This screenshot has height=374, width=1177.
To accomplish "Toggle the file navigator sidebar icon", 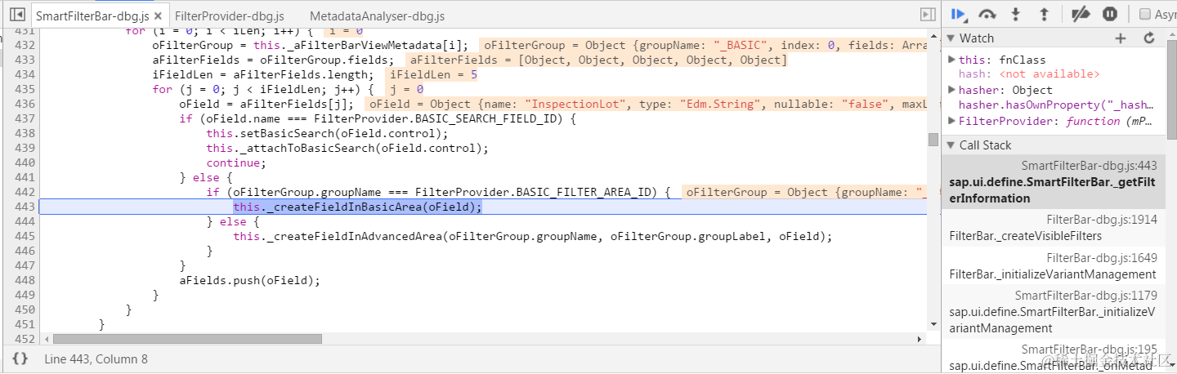I will [x=16, y=16].
